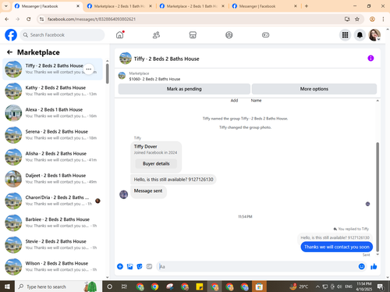Choose a sticker icon in composer
The image size is (390, 292).
tap(140, 266)
